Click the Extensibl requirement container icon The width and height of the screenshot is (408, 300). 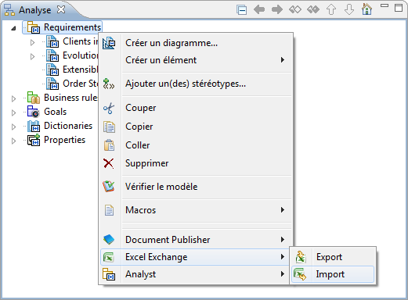click(x=52, y=70)
